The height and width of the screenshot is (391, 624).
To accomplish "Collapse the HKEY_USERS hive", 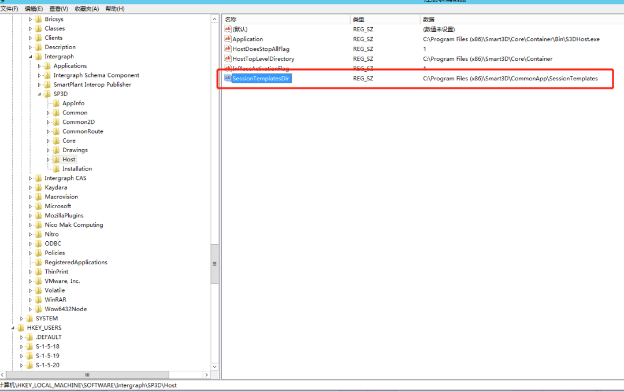I will click(x=13, y=327).
